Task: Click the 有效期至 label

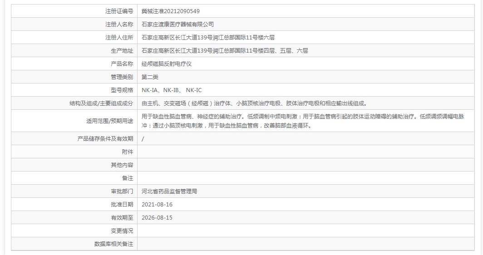Action: coord(122,218)
